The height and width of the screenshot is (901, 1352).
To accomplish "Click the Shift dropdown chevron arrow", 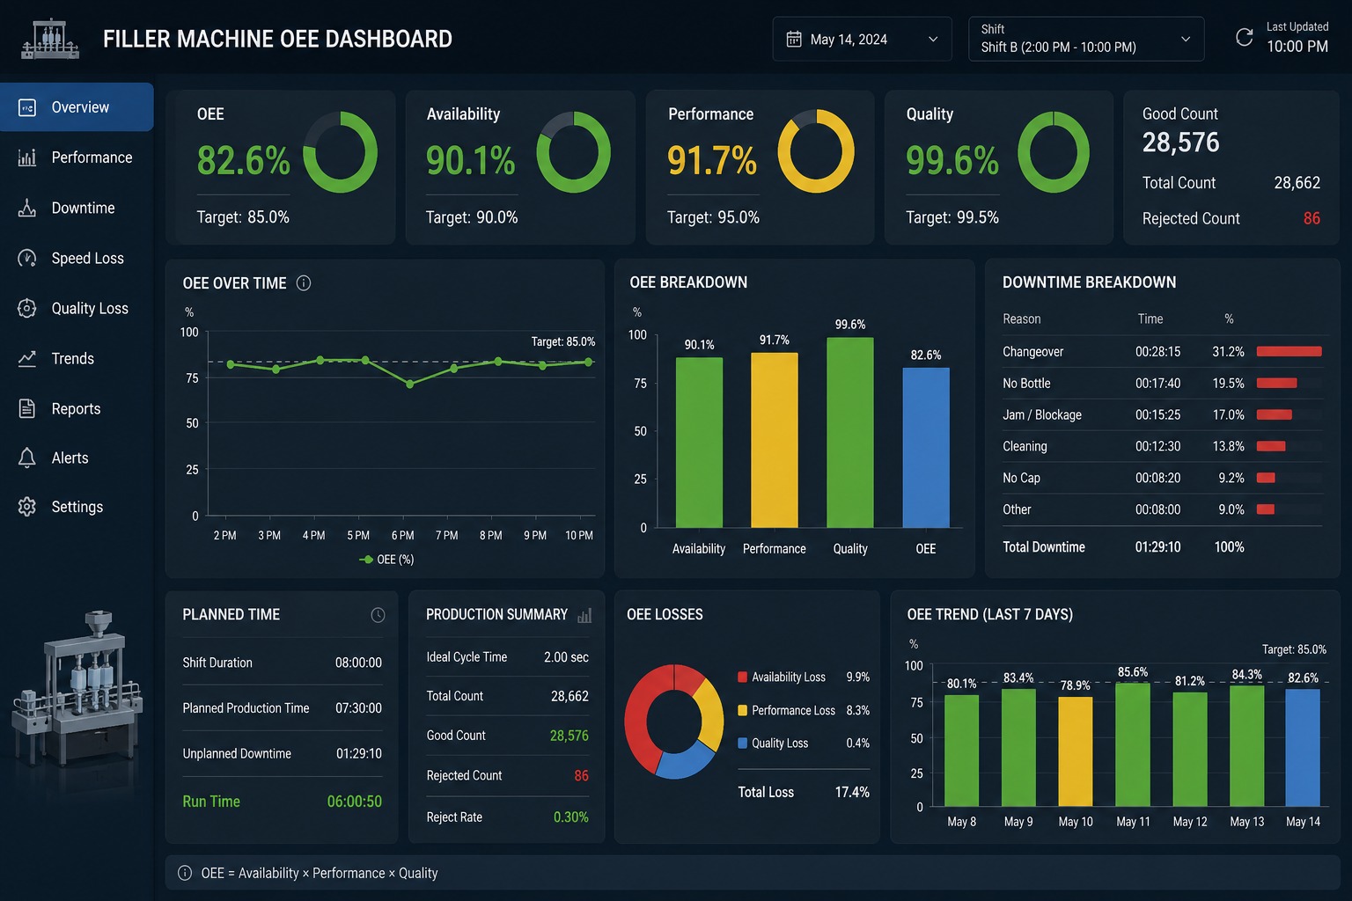I will tap(1186, 40).
